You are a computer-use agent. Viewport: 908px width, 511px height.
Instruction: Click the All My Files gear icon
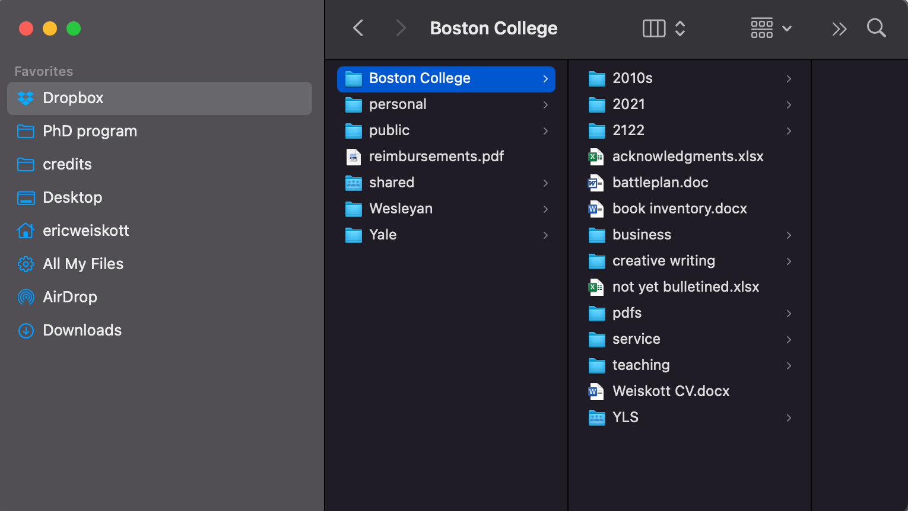pyautogui.click(x=26, y=264)
